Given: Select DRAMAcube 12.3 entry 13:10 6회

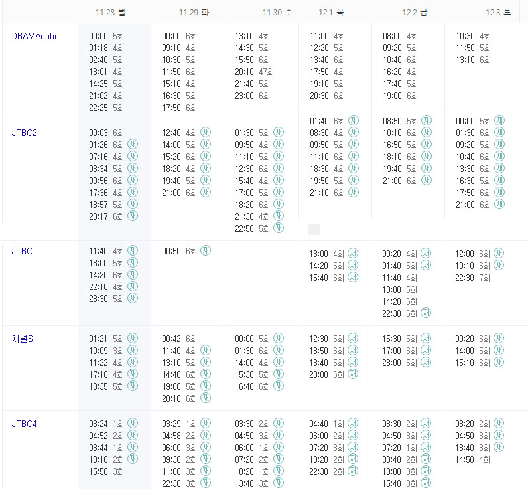Looking at the screenshot, I should [474, 60].
